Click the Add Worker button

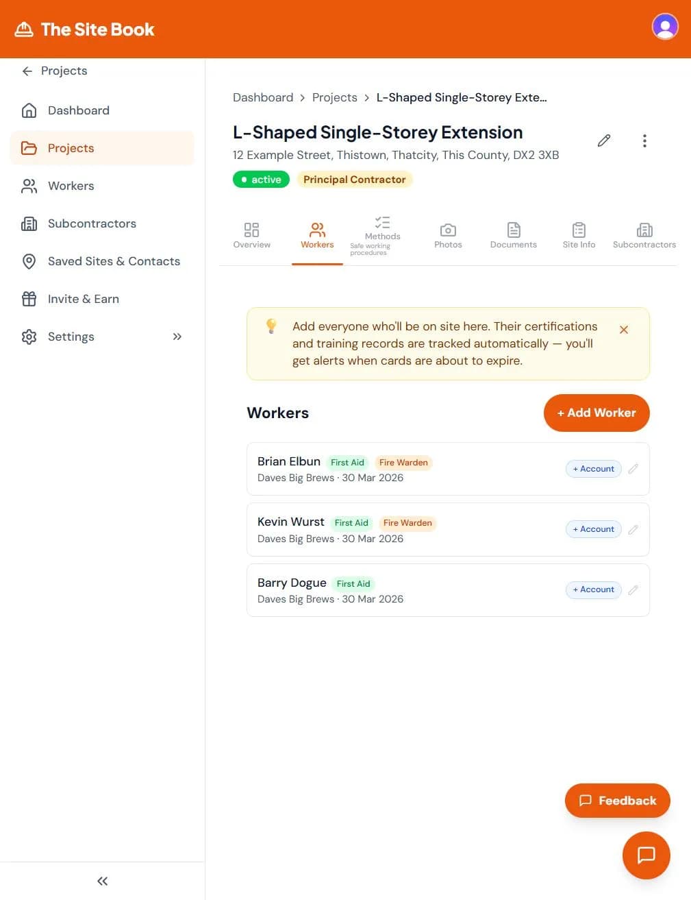596,413
